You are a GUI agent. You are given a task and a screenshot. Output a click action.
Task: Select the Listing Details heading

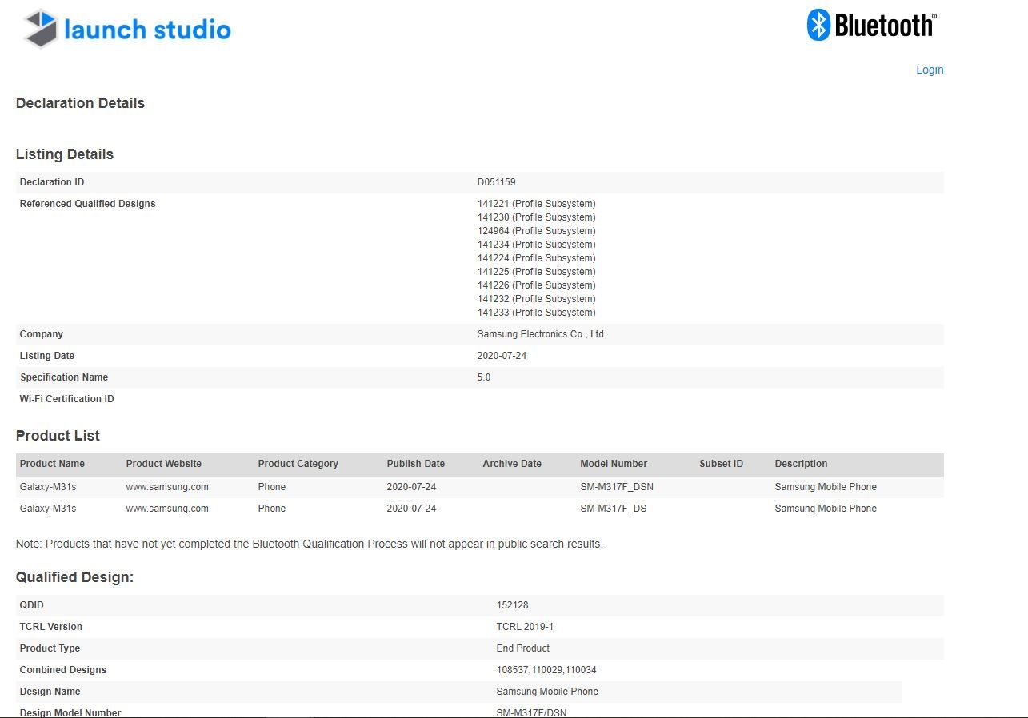tap(65, 154)
